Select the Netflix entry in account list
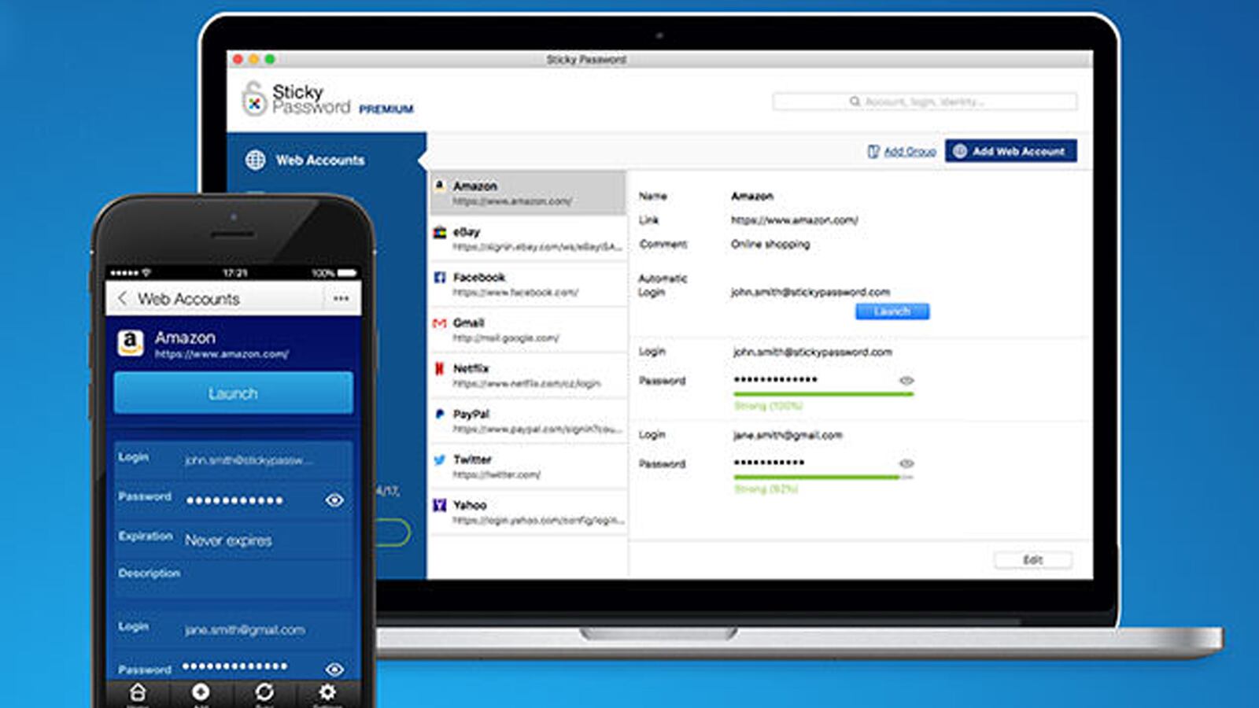The image size is (1259, 708). (x=529, y=375)
